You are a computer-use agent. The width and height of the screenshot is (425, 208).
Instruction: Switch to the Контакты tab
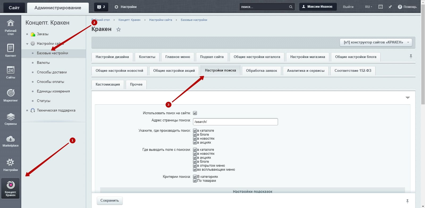[147, 57]
